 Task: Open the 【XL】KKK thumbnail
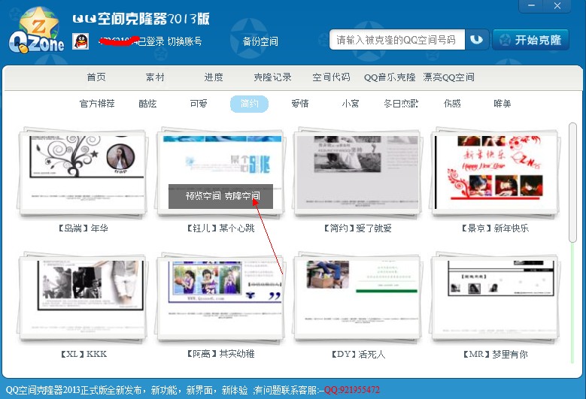pos(83,298)
